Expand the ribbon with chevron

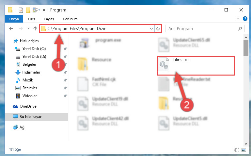(x=238, y=19)
